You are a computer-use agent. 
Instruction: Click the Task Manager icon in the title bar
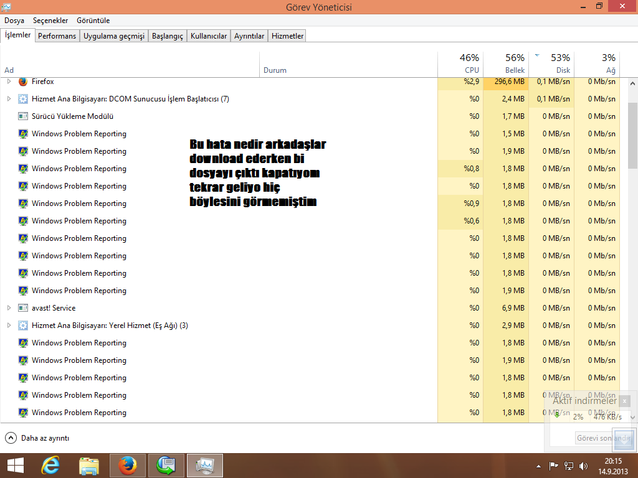(6, 7)
